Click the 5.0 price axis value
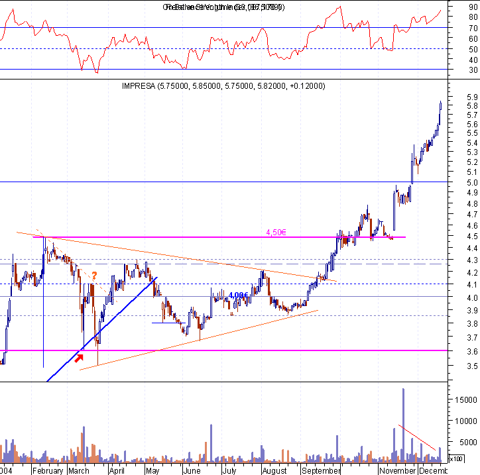480x475 pixels. 472,183
